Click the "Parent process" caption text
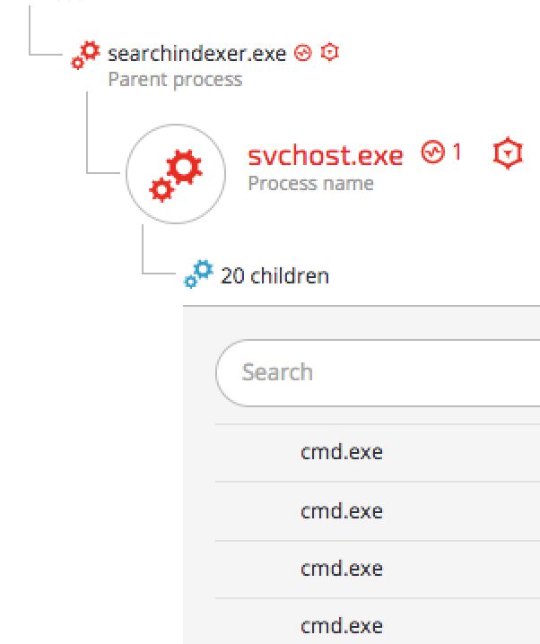Viewport: 540px width, 644px height. pyautogui.click(x=175, y=79)
